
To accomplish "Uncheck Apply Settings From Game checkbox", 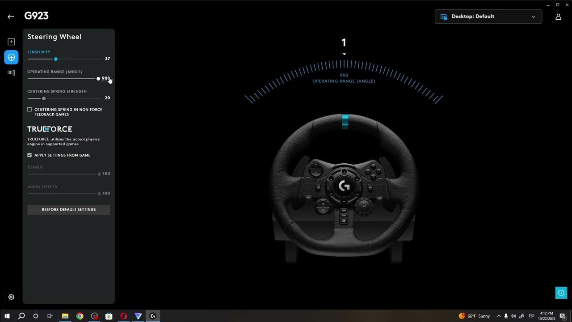I will [x=29, y=155].
